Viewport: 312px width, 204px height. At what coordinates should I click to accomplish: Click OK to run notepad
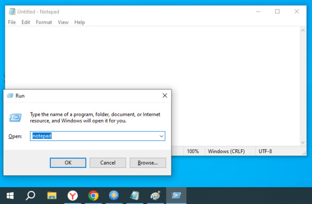point(68,163)
